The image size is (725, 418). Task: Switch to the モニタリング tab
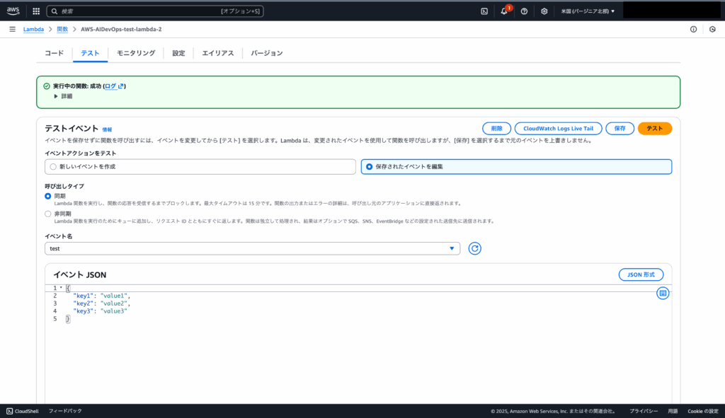(x=136, y=53)
